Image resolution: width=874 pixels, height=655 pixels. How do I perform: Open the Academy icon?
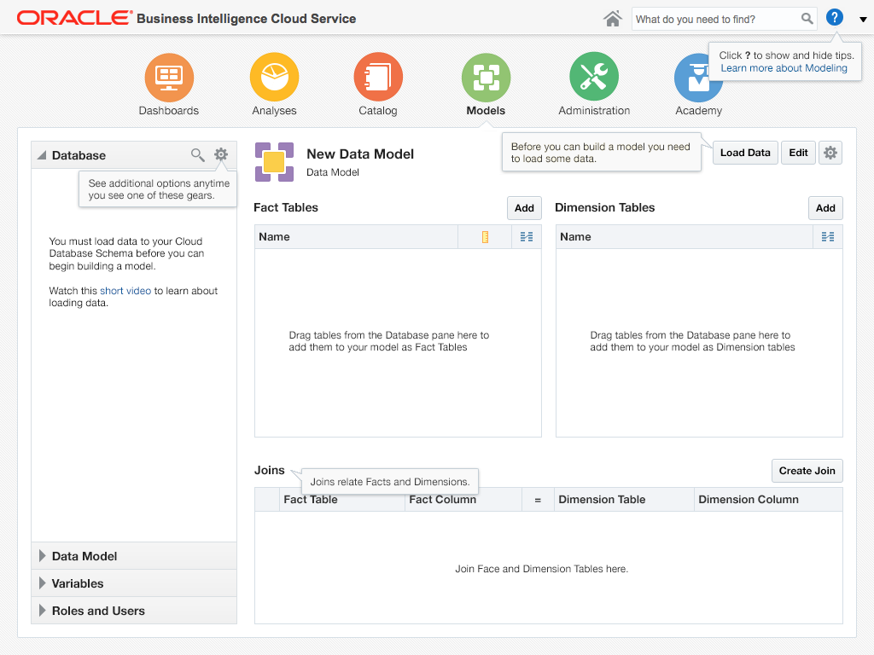click(x=698, y=78)
